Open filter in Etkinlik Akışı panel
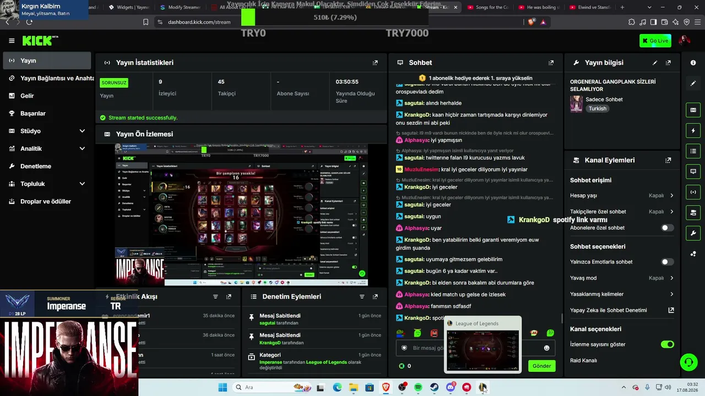705x396 pixels. [x=215, y=296]
